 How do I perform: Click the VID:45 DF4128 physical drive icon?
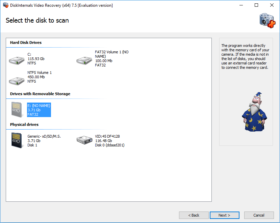pyautogui.click(x=84, y=140)
